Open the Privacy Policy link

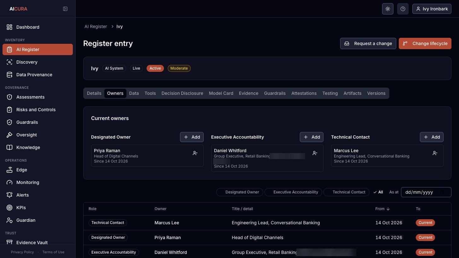(22, 252)
